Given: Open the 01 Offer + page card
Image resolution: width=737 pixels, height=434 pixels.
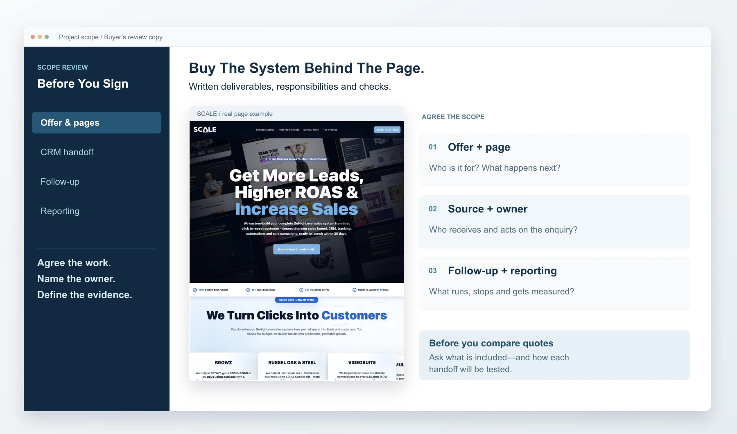Looking at the screenshot, I should pyautogui.click(x=554, y=160).
